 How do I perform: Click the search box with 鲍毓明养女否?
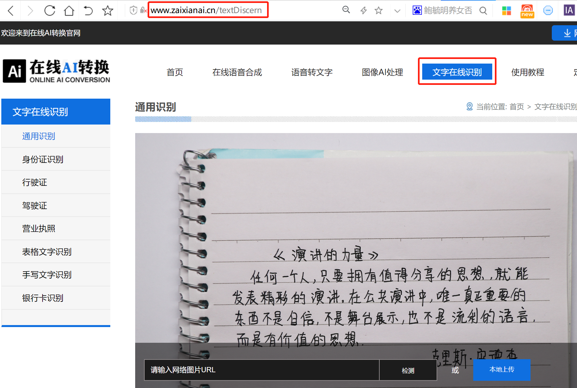[448, 10]
